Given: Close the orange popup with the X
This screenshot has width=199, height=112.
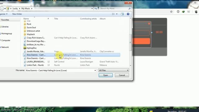Looking at the screenshot, I should (149, 24).
